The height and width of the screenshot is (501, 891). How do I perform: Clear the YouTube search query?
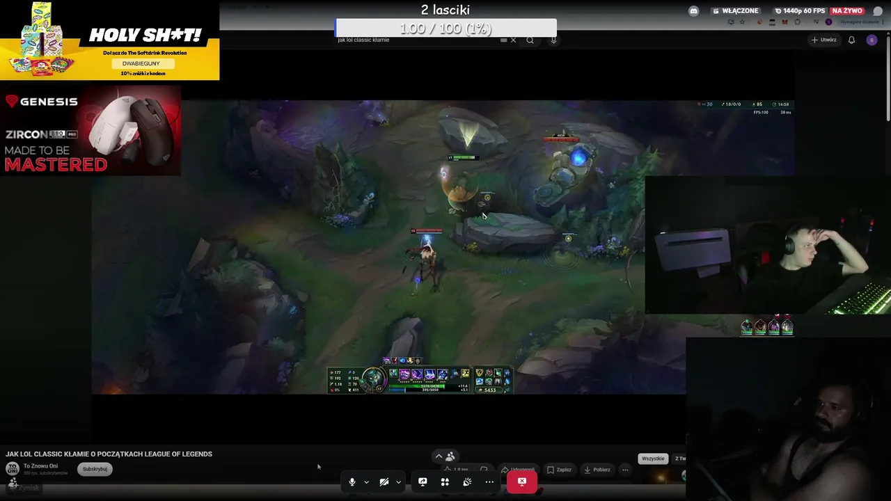513,40
